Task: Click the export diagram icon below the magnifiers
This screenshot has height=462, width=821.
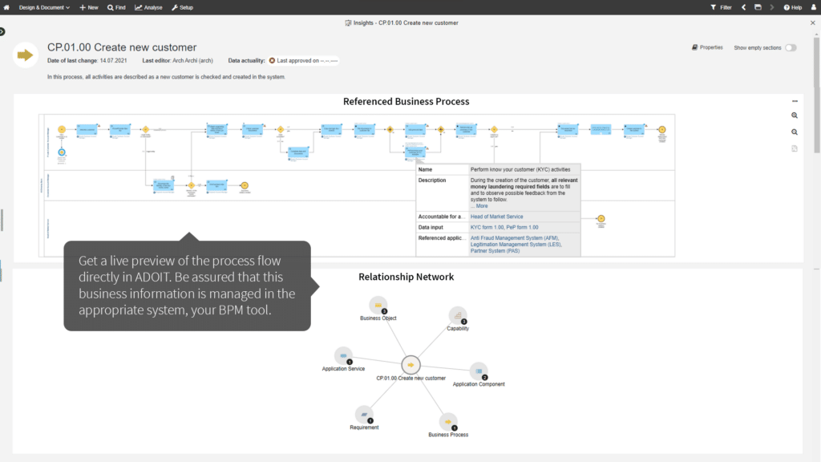Action: click(x=794, y=148)
